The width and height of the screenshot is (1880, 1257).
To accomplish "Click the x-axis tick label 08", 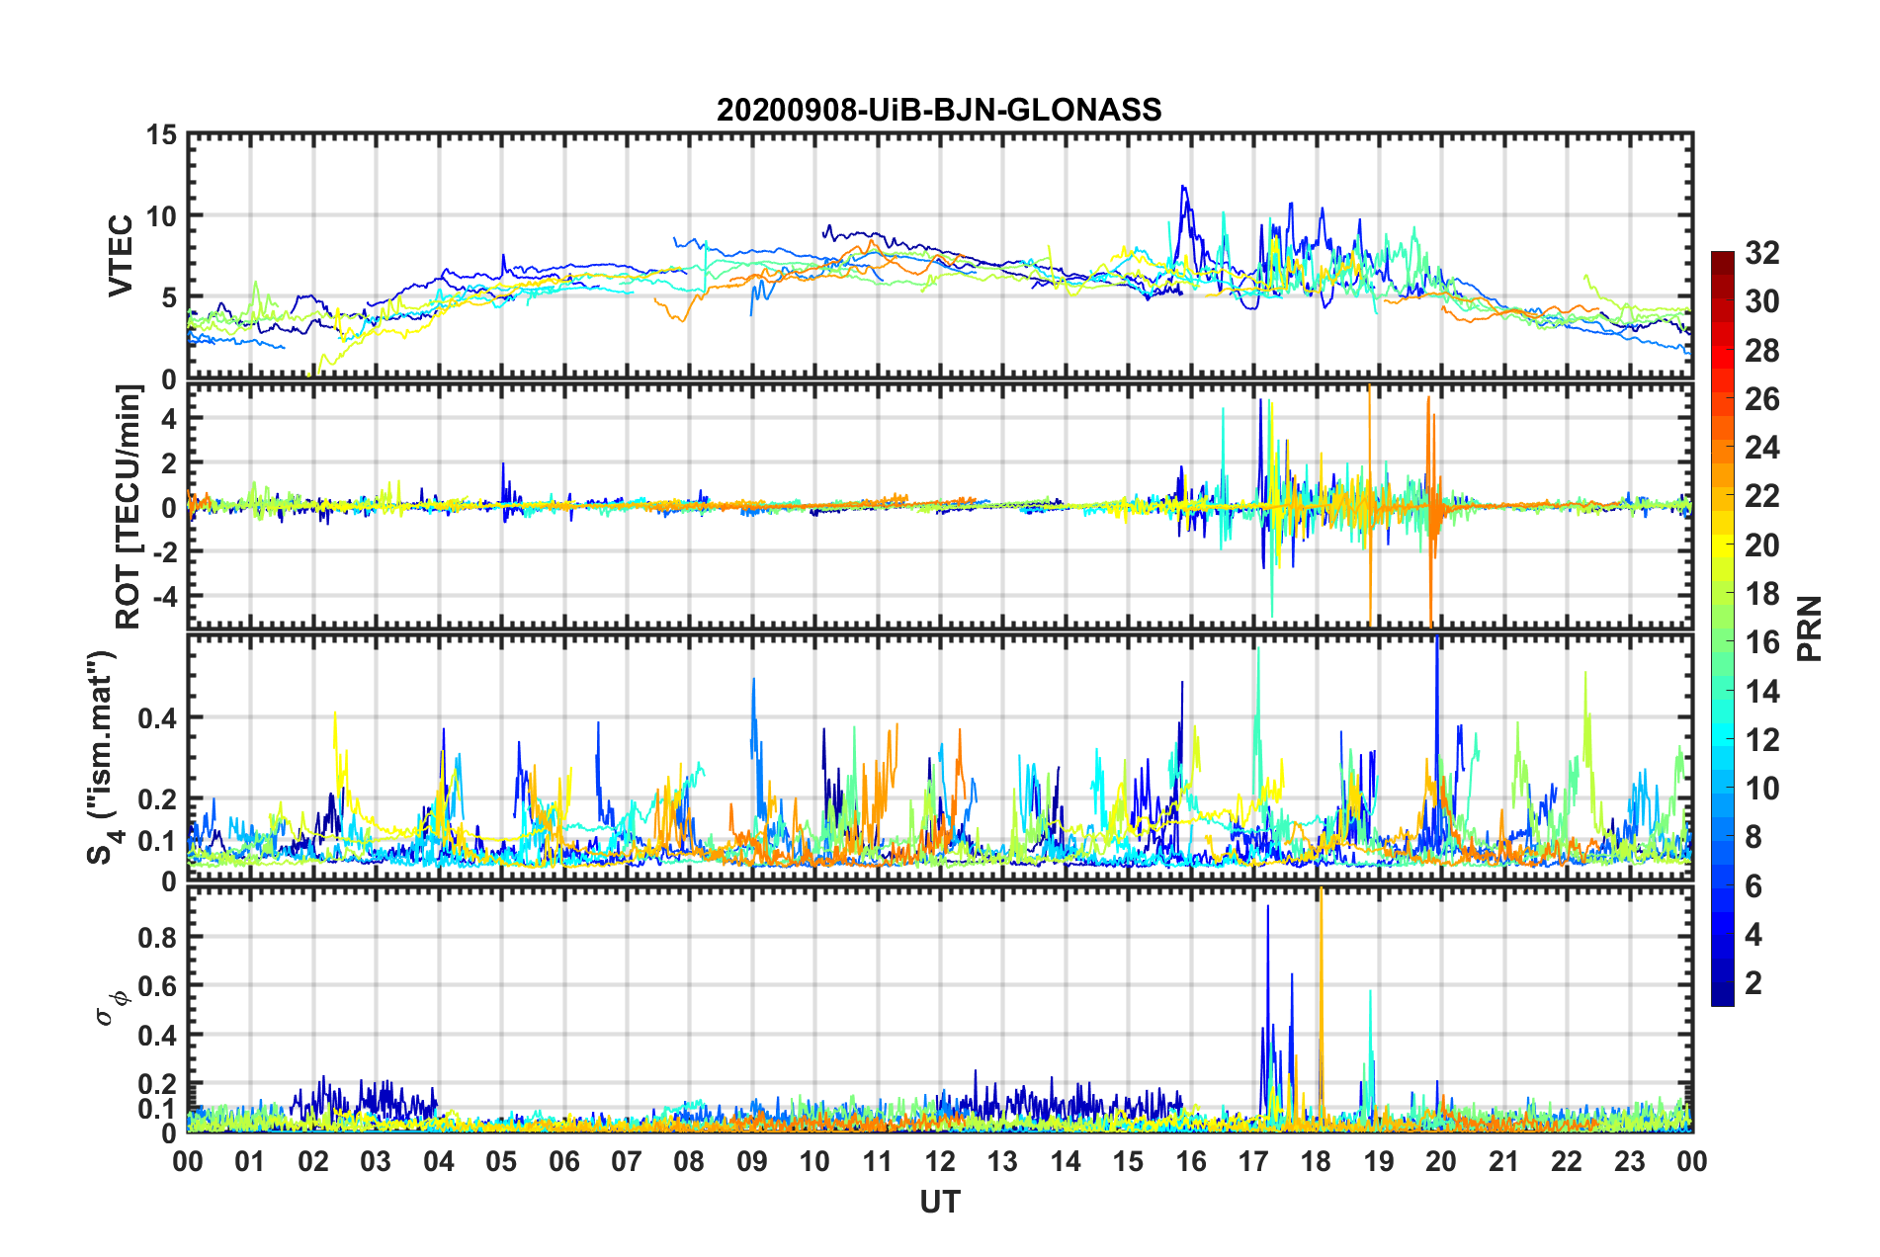I will pyautogui.click(x=689, y=1161).
